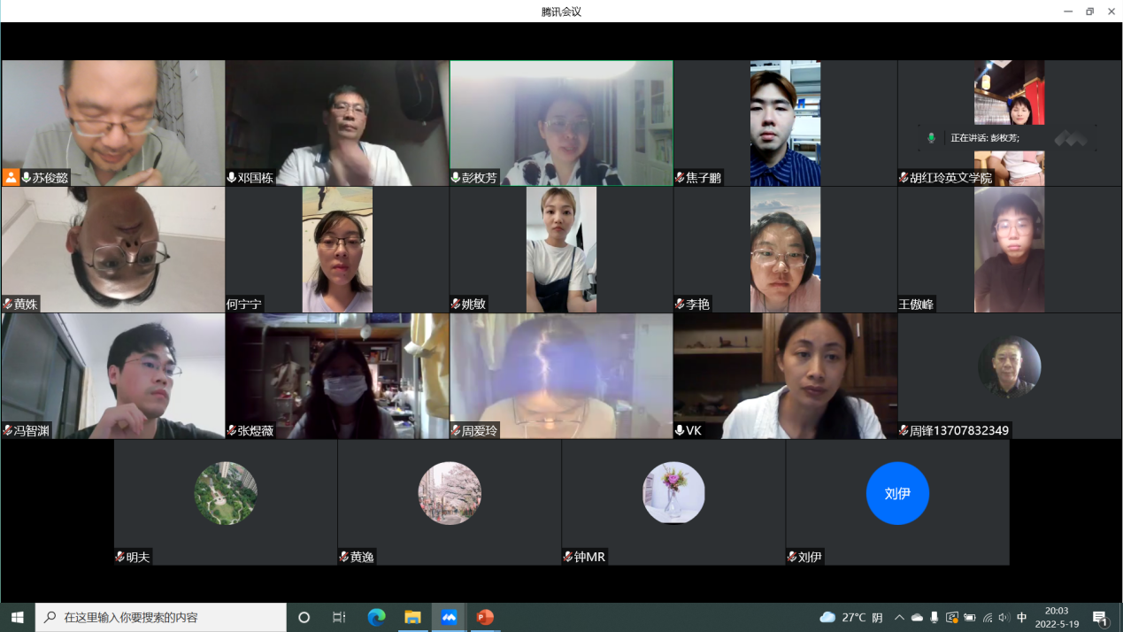Screen dimensions: 1123x632
Task: Click the microphone icon next to 邓国栋
Action: (x=232, y=178)
